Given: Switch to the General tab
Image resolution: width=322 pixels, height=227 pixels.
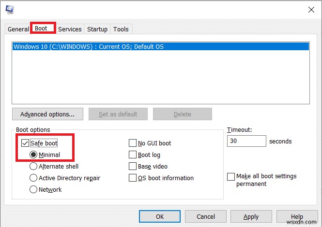Looking at the screenshot, I should pos(18,29).
